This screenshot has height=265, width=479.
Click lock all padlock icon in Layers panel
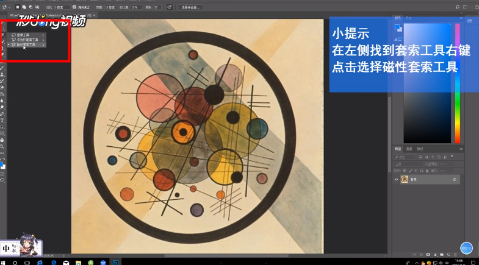[427, 171]
